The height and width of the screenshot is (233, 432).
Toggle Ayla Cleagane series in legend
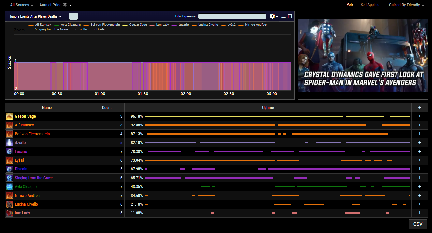(67, 25)
